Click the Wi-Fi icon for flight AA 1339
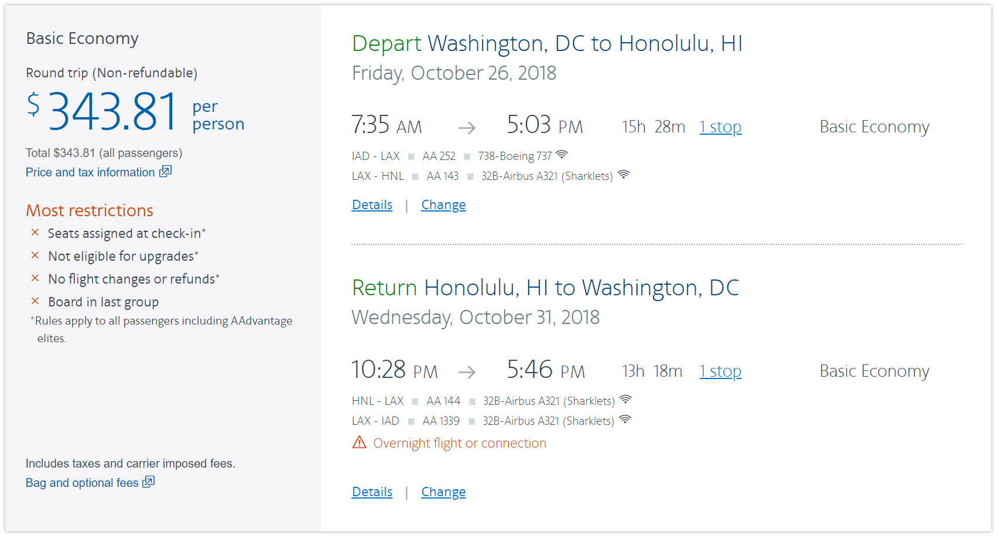The image size is (999, 539). coord(625,419)
